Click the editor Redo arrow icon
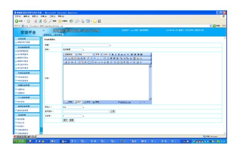 pos(95,58)
